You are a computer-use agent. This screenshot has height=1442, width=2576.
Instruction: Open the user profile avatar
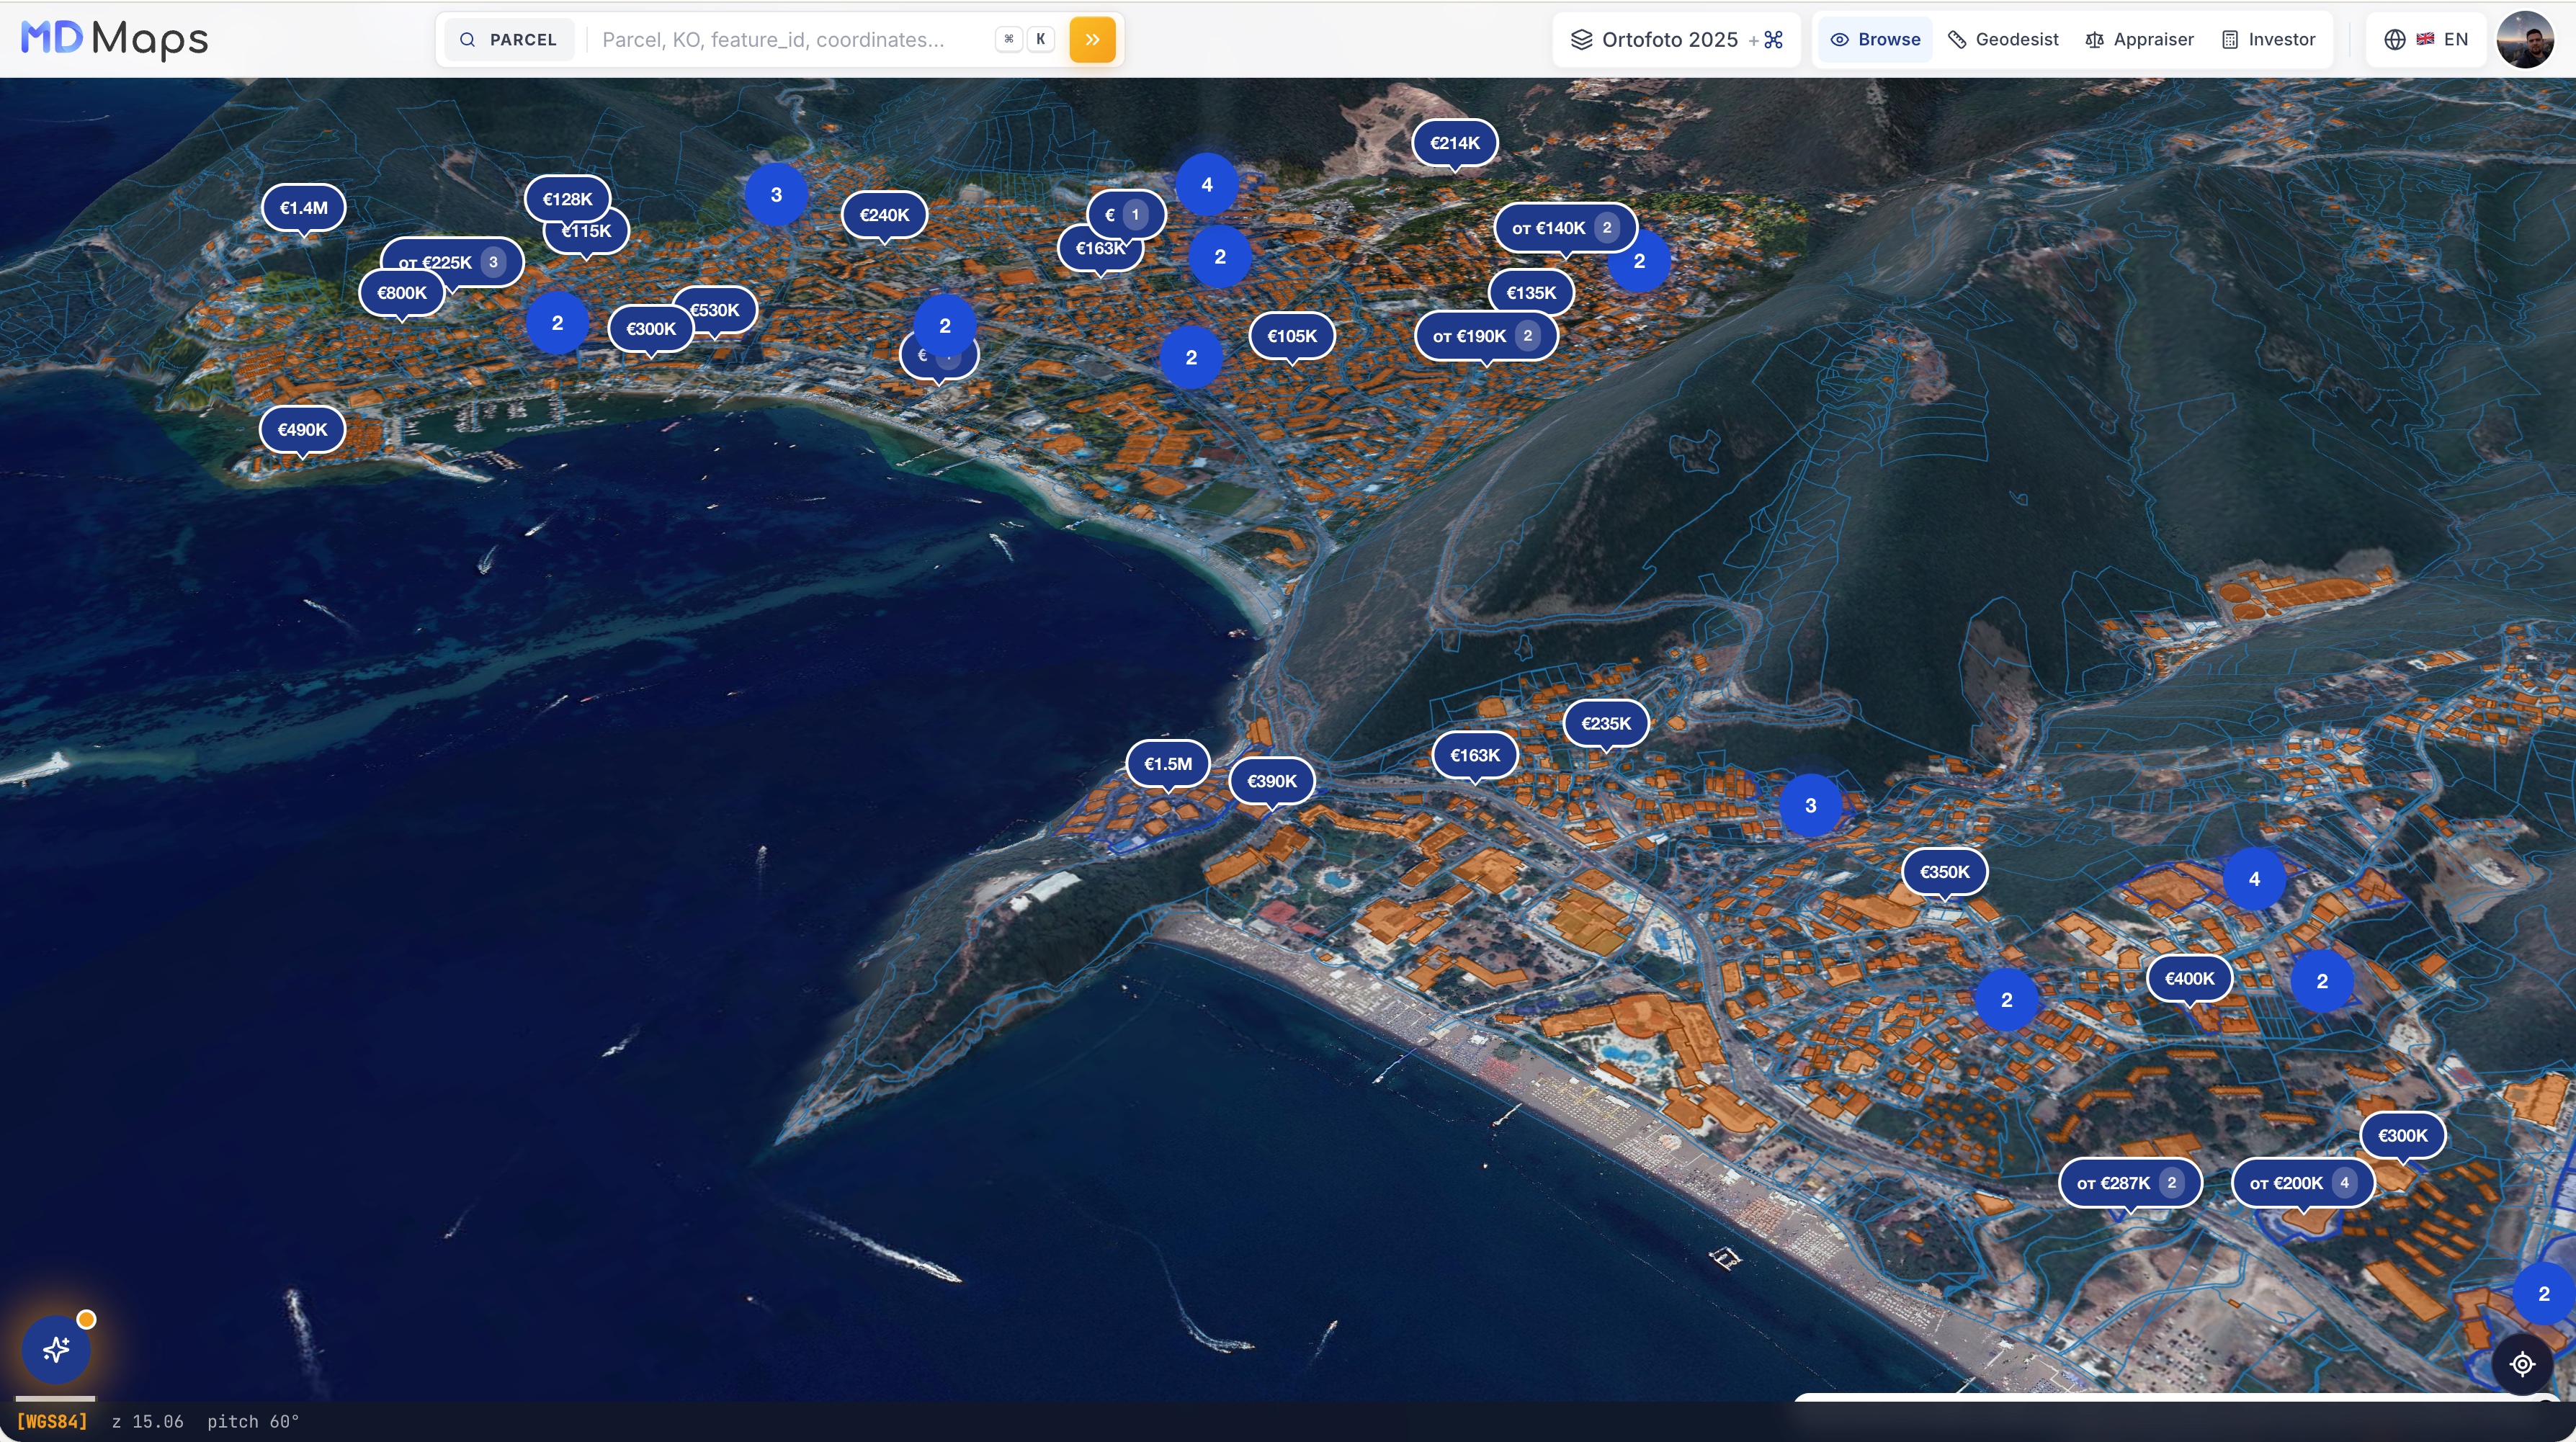2525,40
